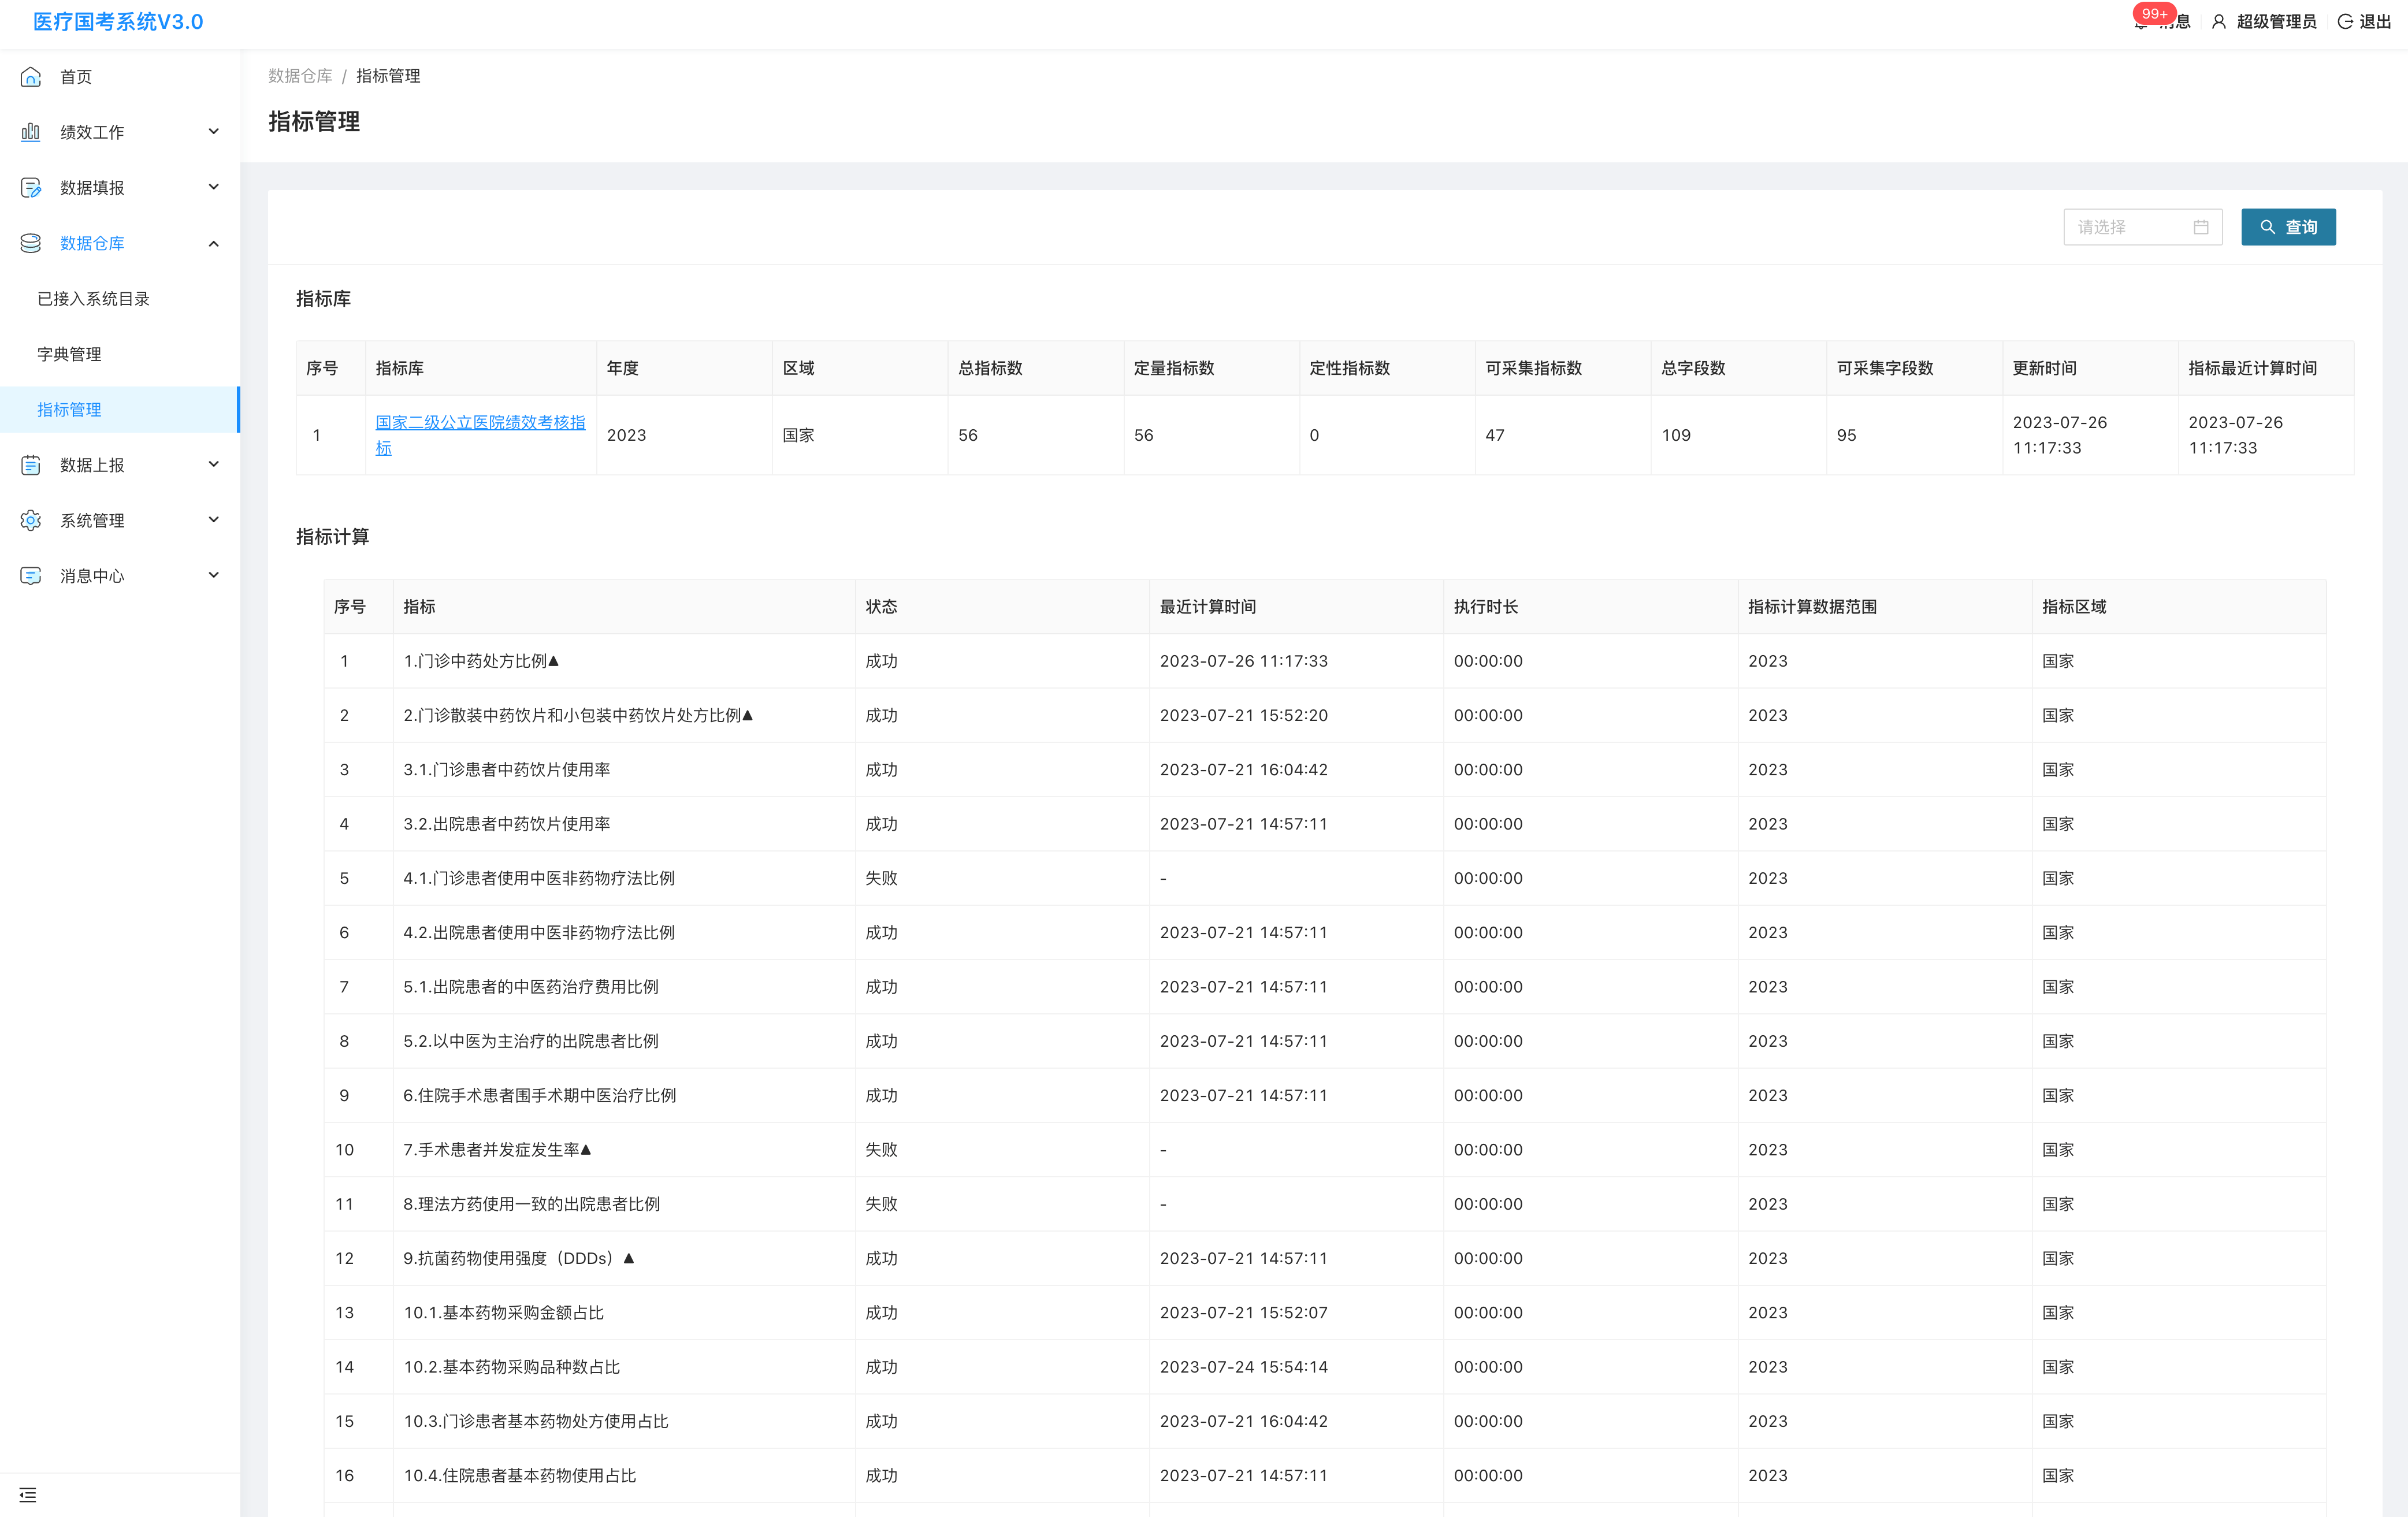Collapse the sidebar with the bottom menu icon

[28, 1494]
